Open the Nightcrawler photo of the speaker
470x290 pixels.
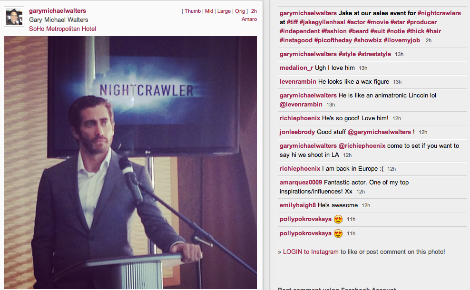pyautogui.click(x=130, y=163)
